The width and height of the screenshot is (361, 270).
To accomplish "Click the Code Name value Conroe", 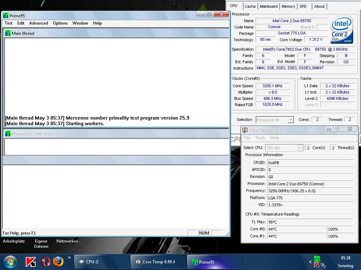I will click(x=274, y=27).
